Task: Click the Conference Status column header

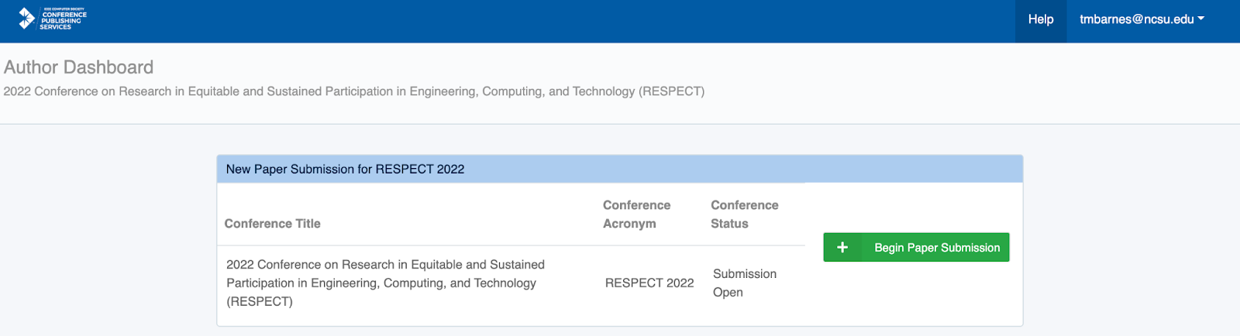Action: click(x=744, y=214)
